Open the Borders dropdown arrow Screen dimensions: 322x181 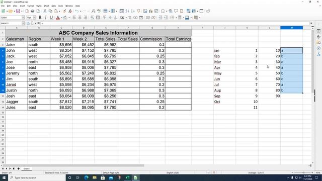pos(176,18)
